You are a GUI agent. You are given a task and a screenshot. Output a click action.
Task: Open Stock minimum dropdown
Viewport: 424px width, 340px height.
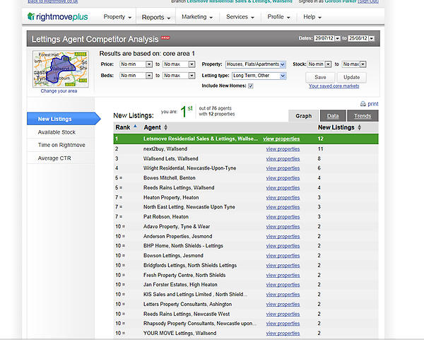[x=329, y=64]
